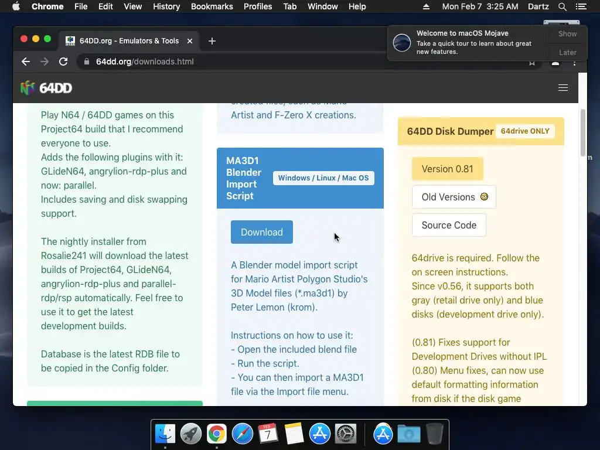The image size is (600, 450).
Task: Click the Chrome forward arrow
Action: (45, 62)
